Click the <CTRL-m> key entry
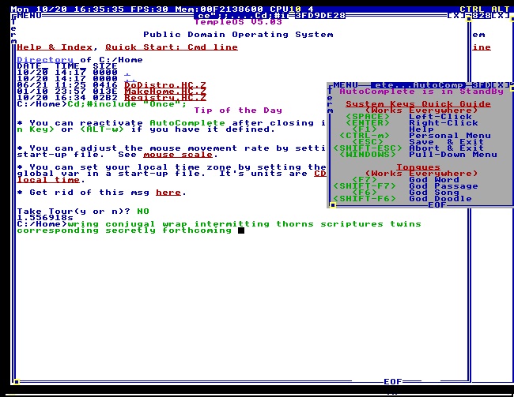Viewport: 514px width, 397px height. coord(365,136)
